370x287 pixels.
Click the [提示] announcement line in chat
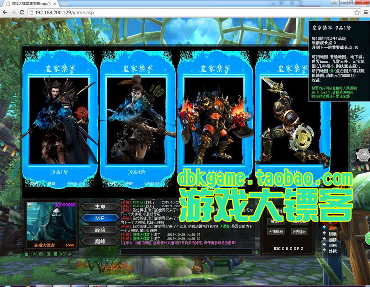coord(179,243)
